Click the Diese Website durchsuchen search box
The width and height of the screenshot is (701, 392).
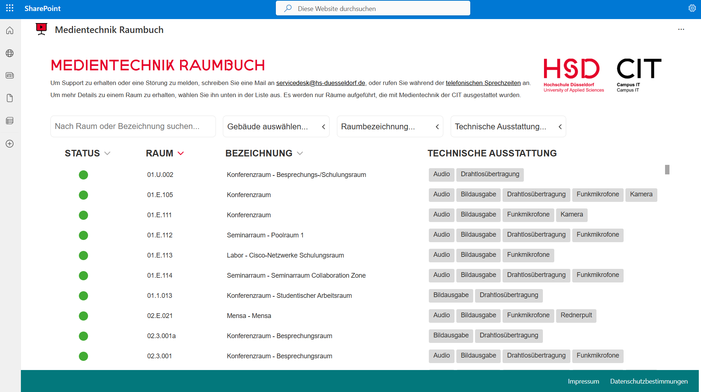[x=373, y=8]
